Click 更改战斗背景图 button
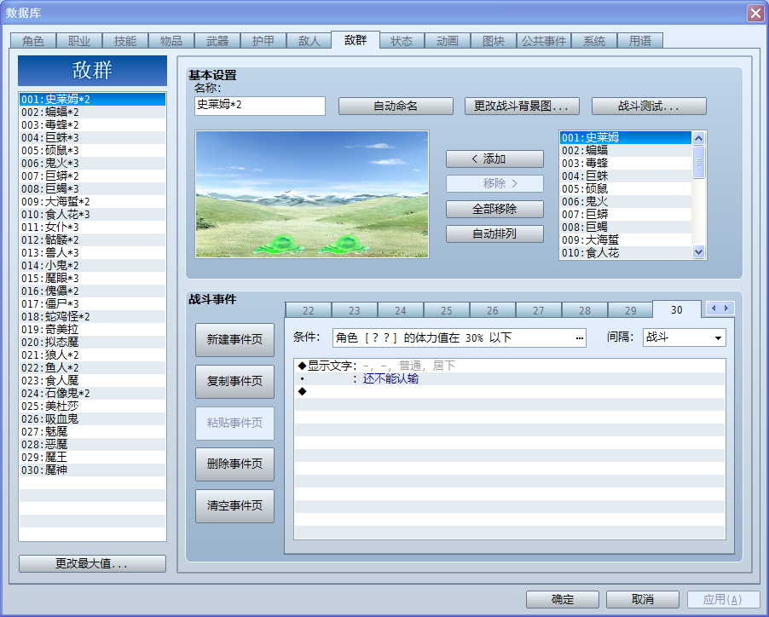The width and height of the screenshot is (769, 617). (x=522, y=106)
